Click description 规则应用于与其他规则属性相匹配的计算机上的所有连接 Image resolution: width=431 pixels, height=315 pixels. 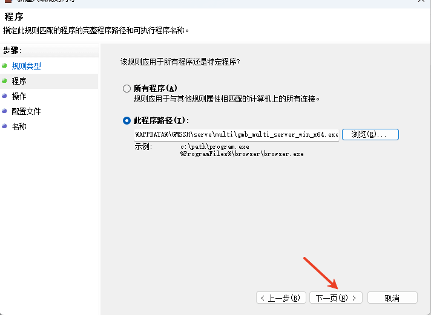point(227,99)
